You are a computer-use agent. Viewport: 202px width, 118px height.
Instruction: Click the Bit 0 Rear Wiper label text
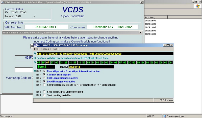73,71
